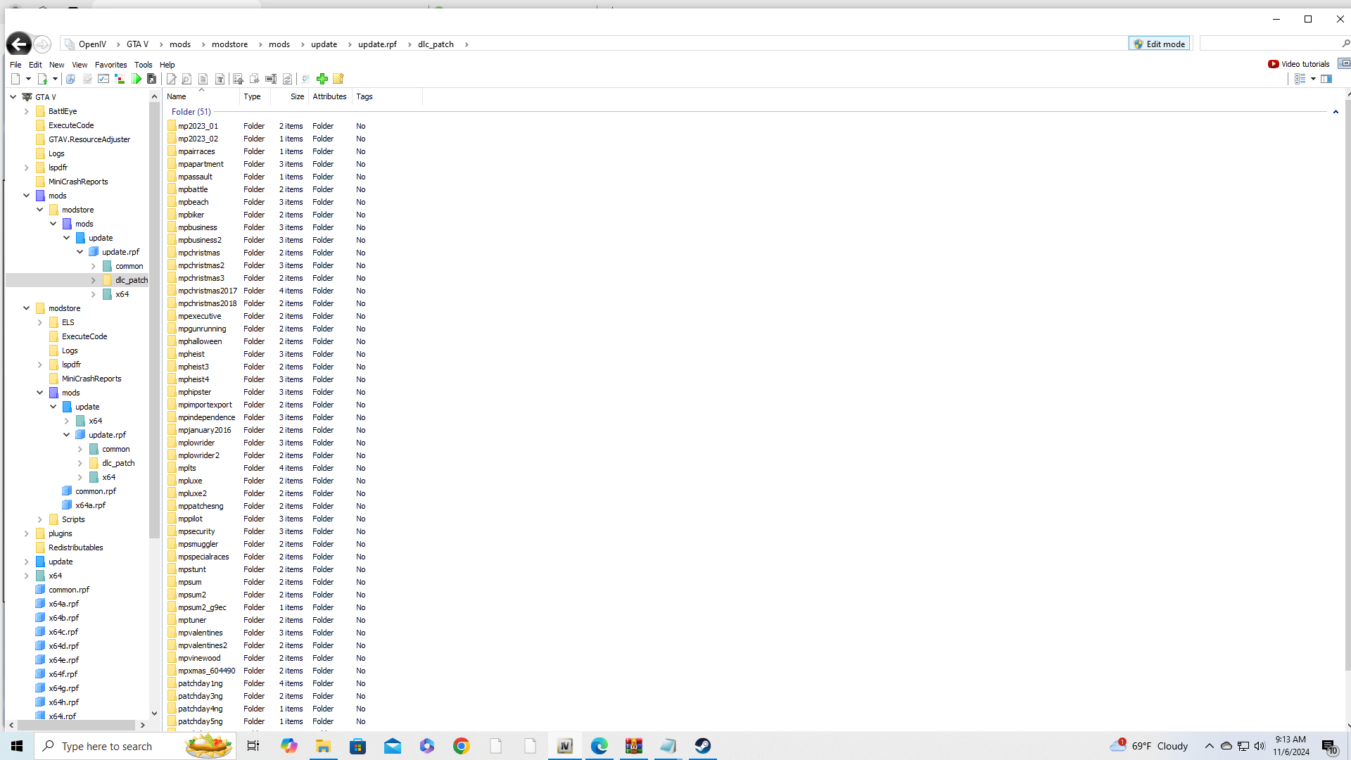Click the blue magnifier search icon

(70, 79)
